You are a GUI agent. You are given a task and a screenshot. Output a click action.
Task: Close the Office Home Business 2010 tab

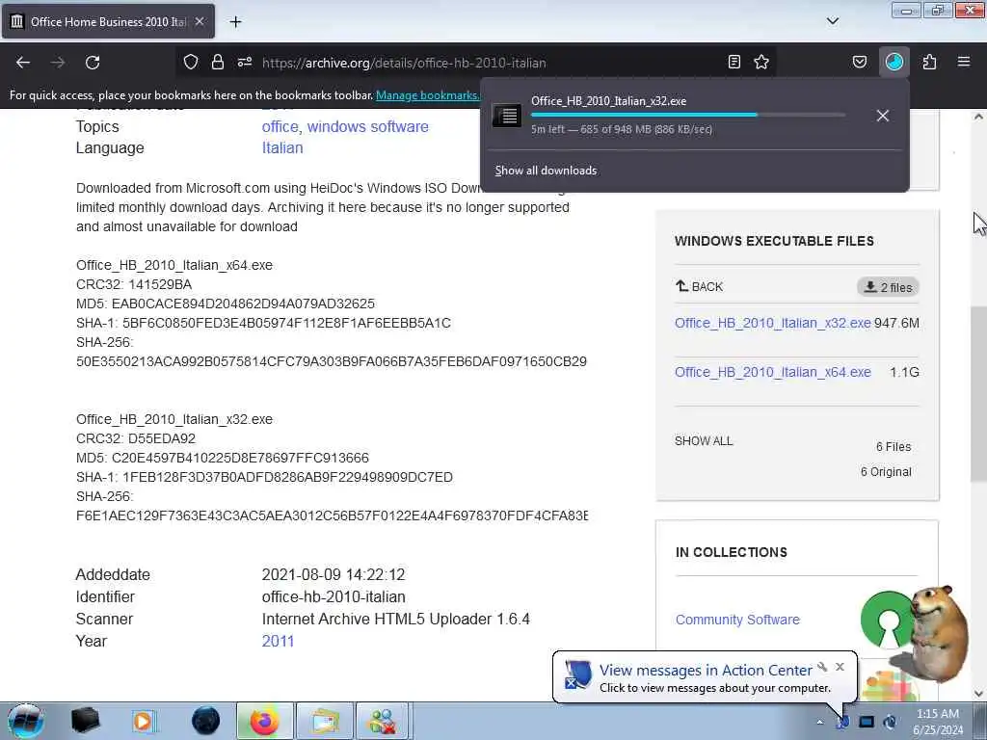(200, 21)
